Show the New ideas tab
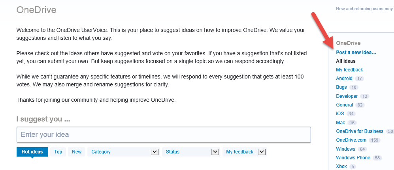394x170 pixels. point(77,152)
